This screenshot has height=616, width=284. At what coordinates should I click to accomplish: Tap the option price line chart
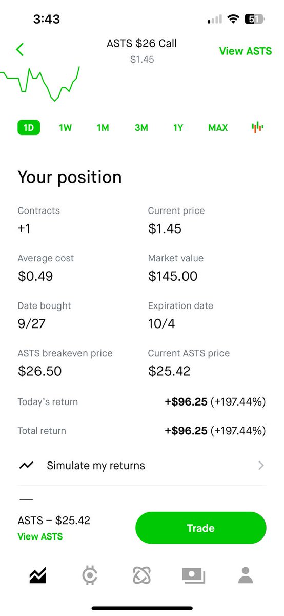40,84
